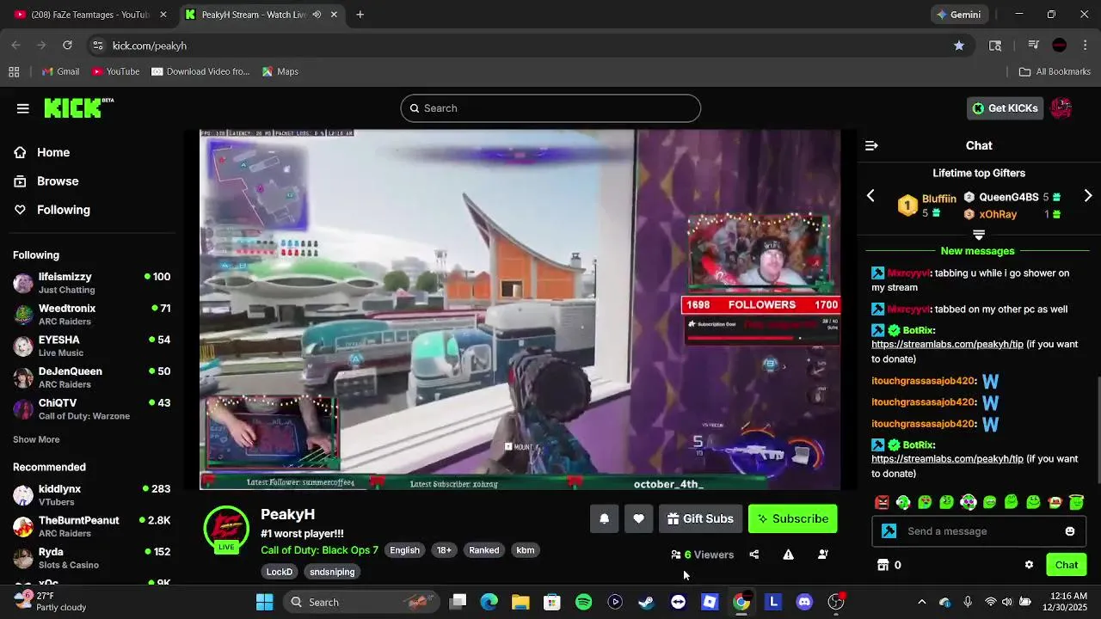Focus the Kick search box
The width and height of the screenshot is (1101, 619).
pos(550,108)
